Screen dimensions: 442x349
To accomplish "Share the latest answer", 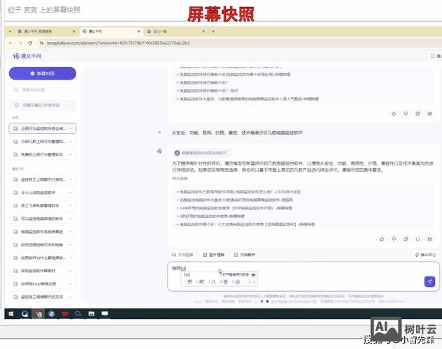I will pyautogui.click(x=429, y=239).
